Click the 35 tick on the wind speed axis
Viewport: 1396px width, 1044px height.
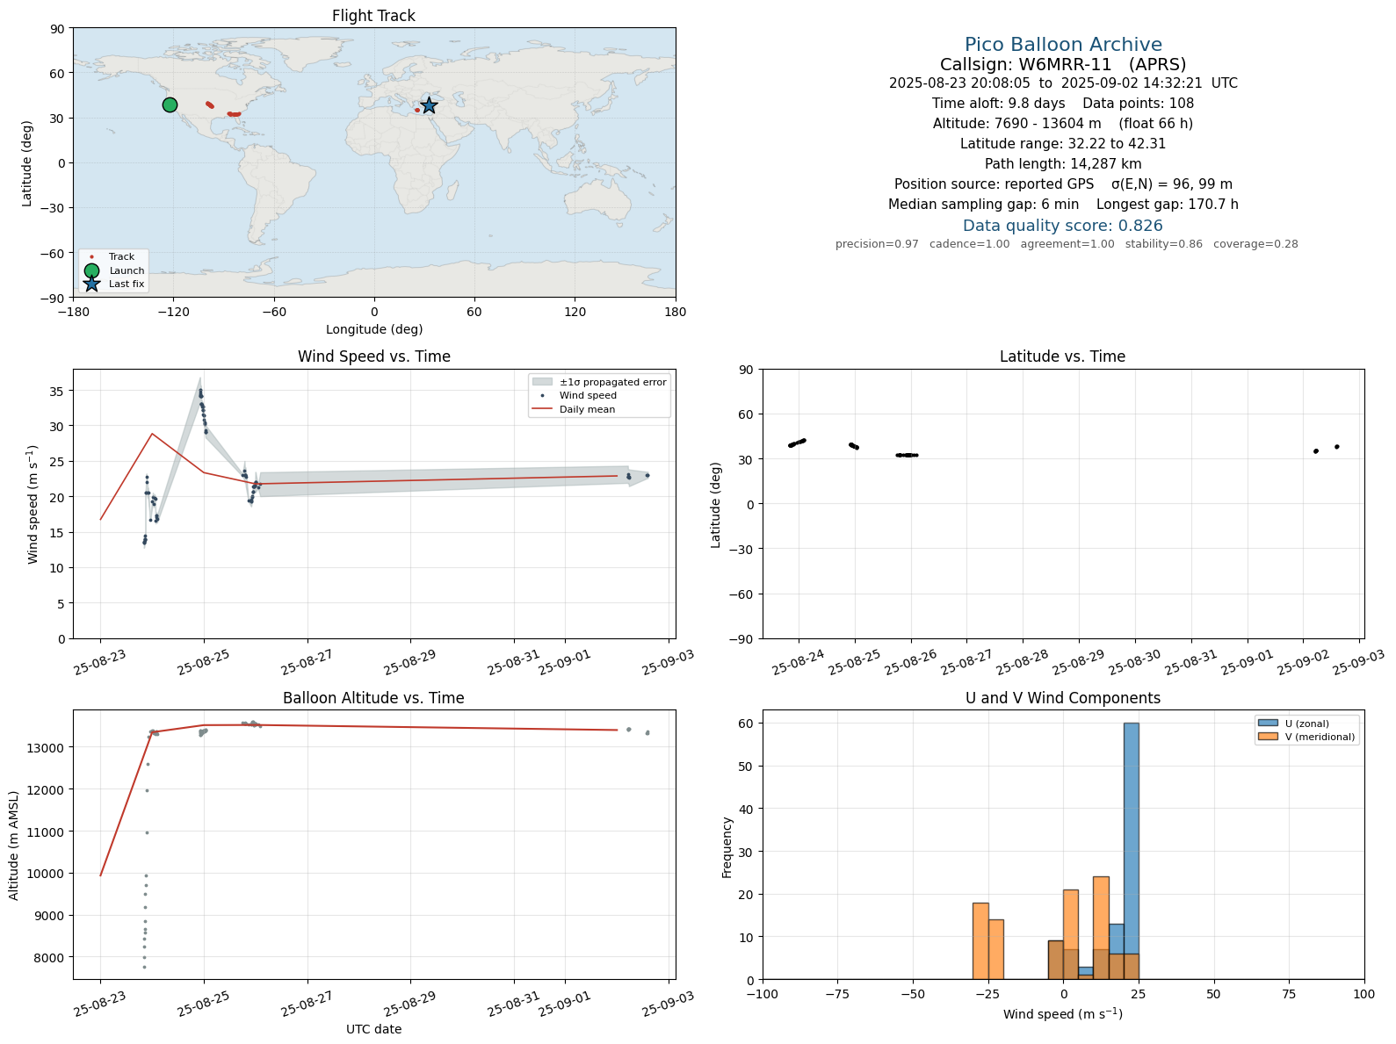tap(58, 391)
